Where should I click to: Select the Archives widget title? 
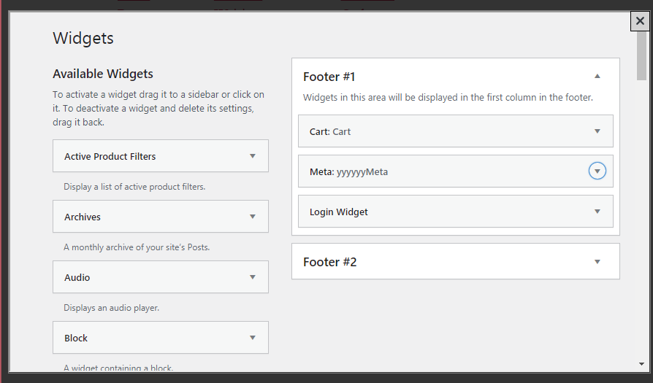click(83, 217)
